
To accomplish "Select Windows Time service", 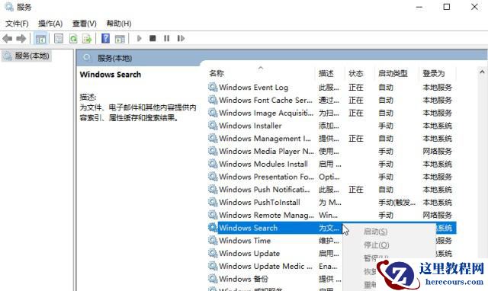I will 274,240.
